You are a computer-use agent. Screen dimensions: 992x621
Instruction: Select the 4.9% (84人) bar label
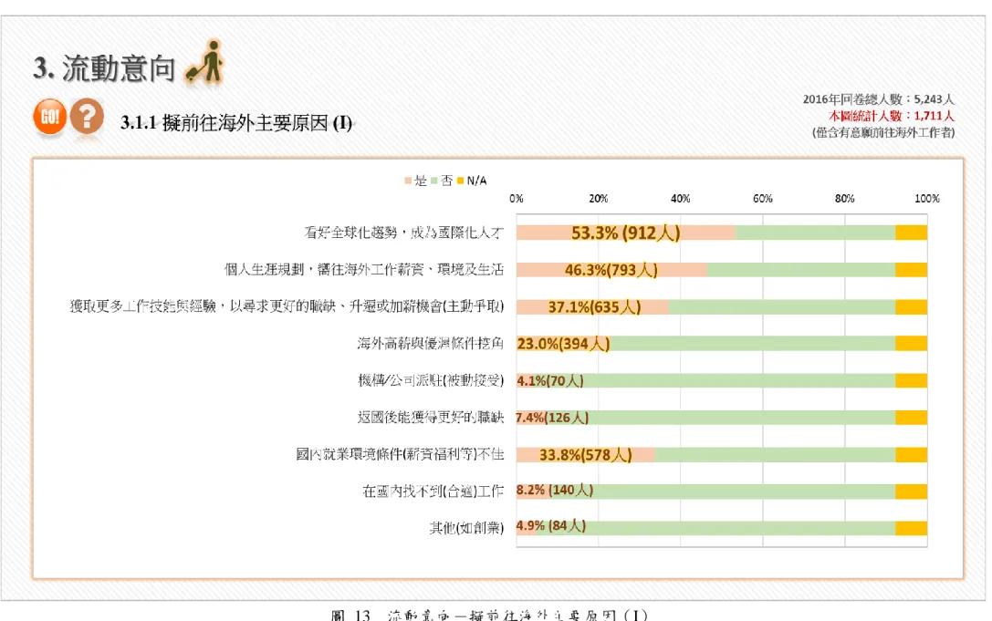click(x=551, y=525)
